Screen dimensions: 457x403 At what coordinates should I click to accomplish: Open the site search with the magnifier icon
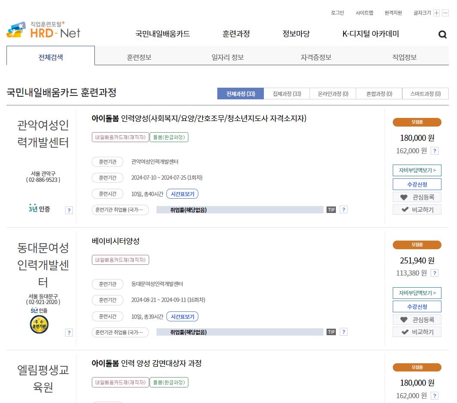click(x=442, y=34)
